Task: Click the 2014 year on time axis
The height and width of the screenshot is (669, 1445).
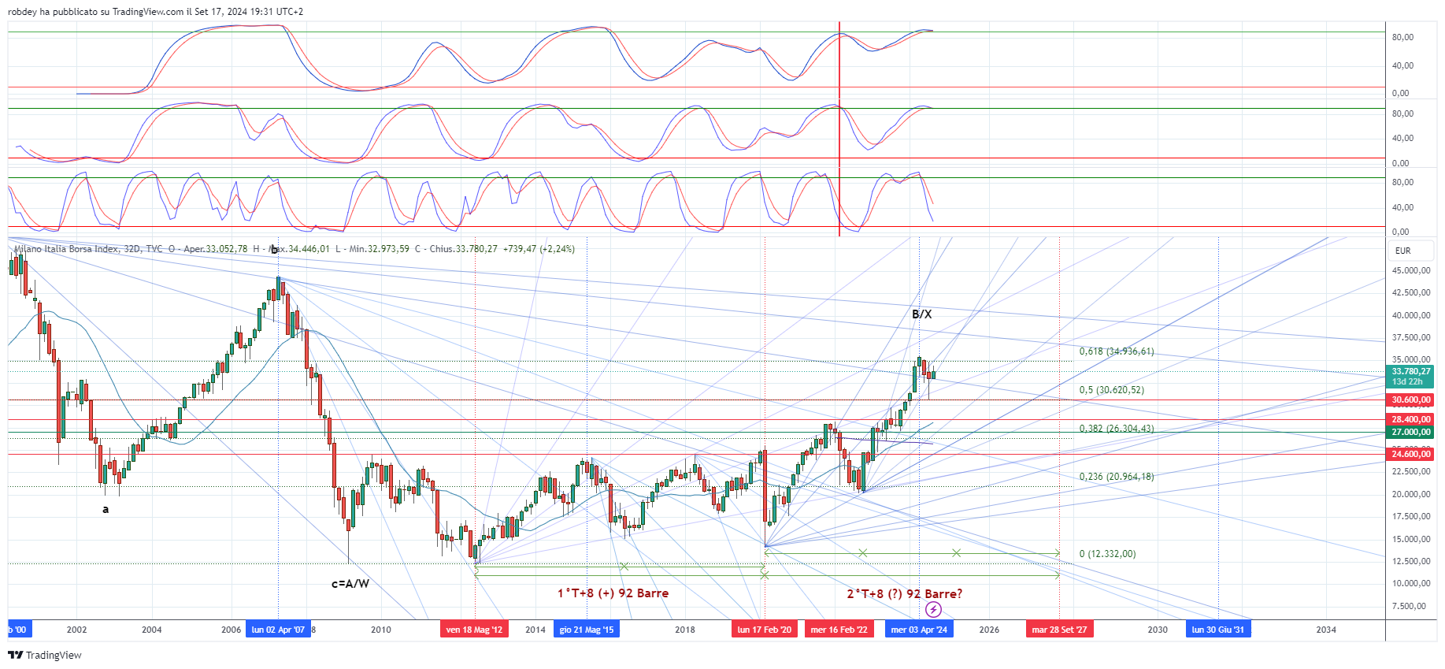Action: click(x=535, y=630)
